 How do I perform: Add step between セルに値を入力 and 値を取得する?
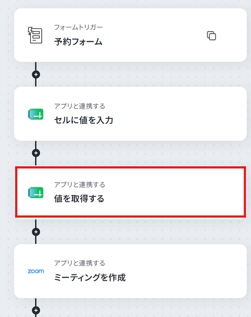tap(36, 153)
